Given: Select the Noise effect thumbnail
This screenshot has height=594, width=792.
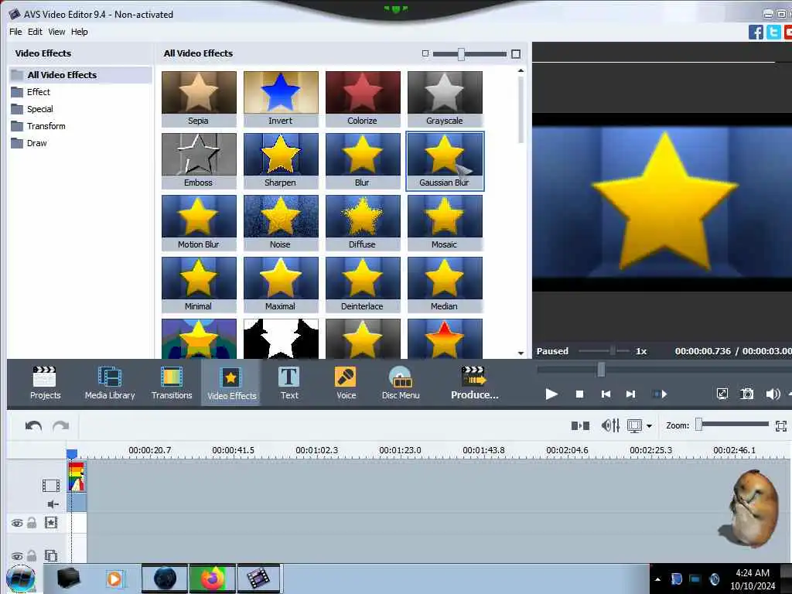Looking at the screenshot, I should click(281, 223).
